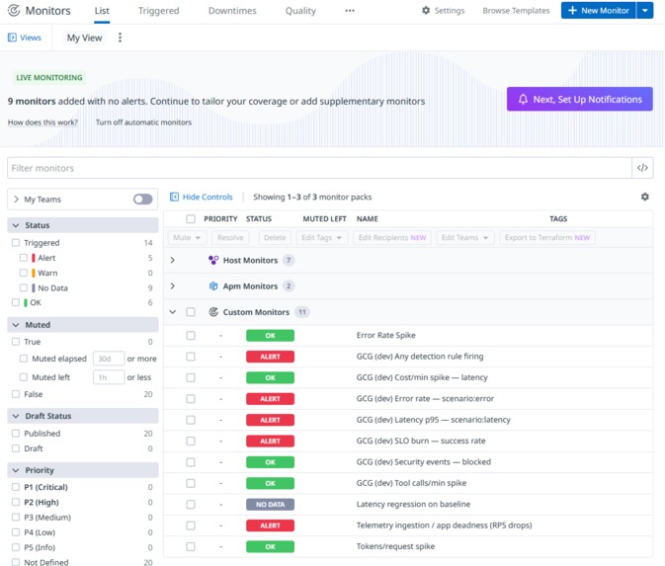
Task: Toggle the My Teams switch
Action: (x=143, y=200)
